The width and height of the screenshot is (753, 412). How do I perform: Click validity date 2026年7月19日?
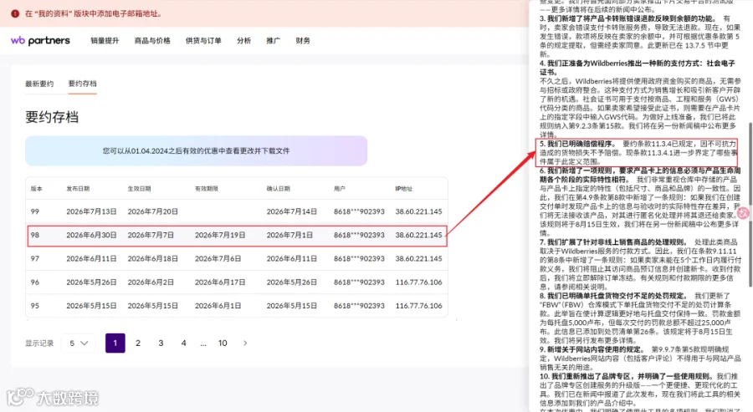pyautogui.click(x=220, y=235)
